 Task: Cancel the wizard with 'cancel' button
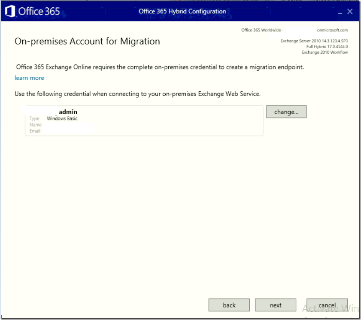(327, 305)
